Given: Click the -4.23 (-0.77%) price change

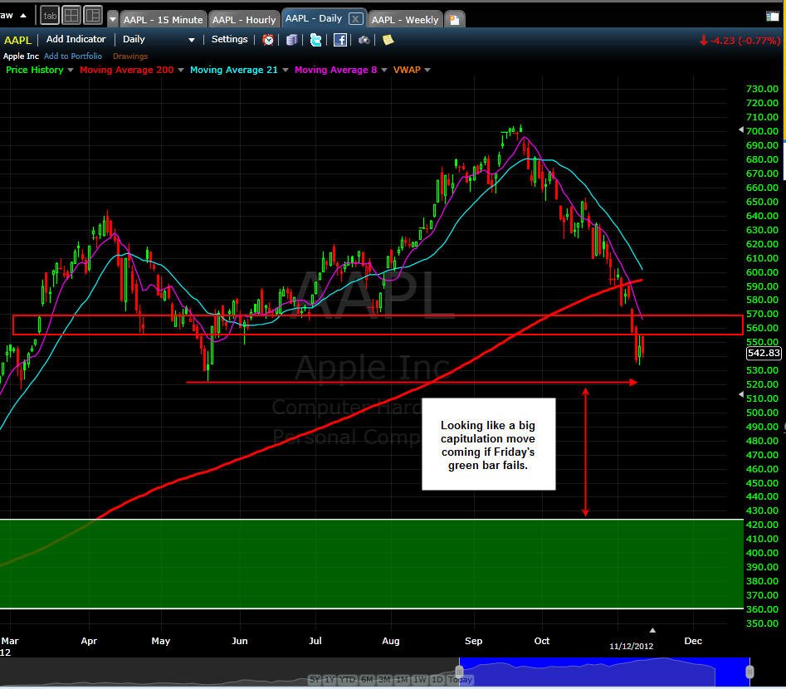Looking at the screenshot, I should tap(740, 40).
